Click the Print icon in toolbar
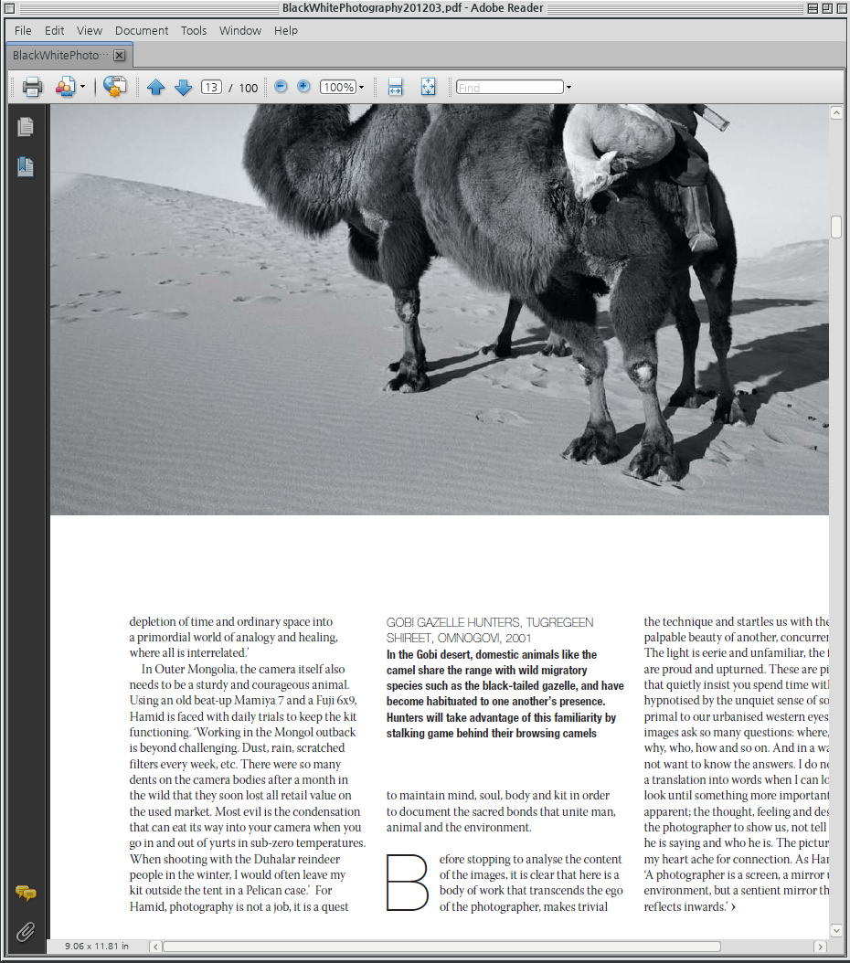This screenshot has width=850, height=963. [32, 87]
